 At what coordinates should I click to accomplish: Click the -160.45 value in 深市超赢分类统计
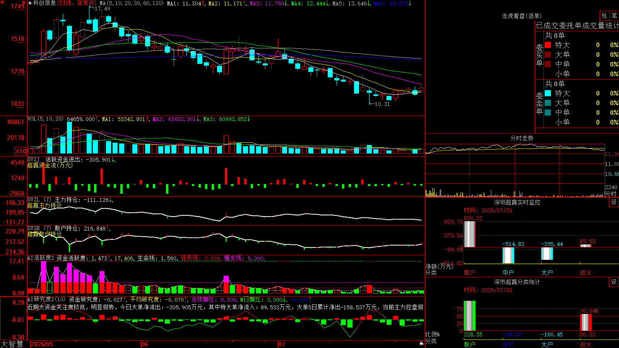tap(552, 334)
